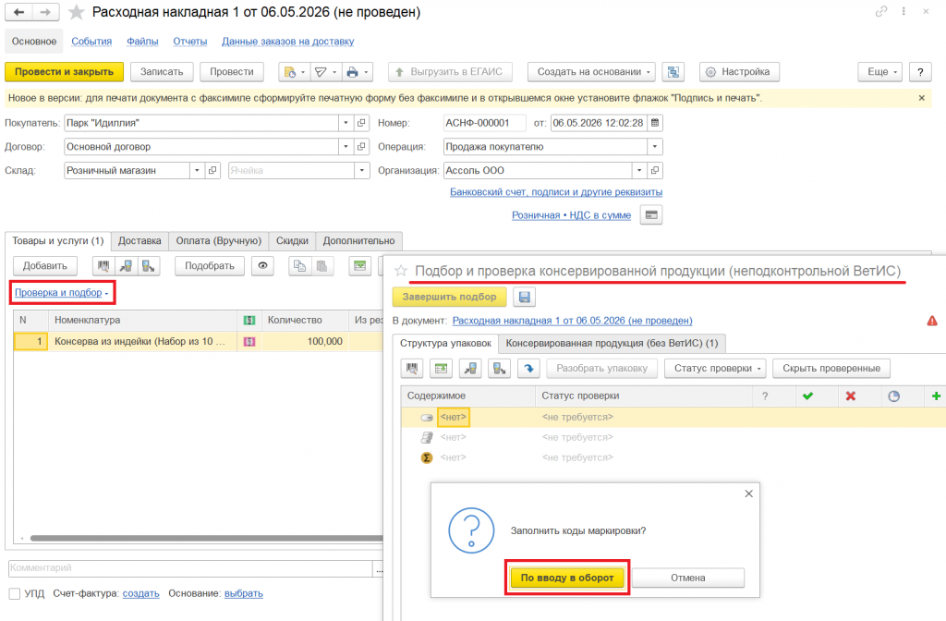Click the green plus column header
The width and height of the screenshot is (946, 621).
(x=936, y=396)
